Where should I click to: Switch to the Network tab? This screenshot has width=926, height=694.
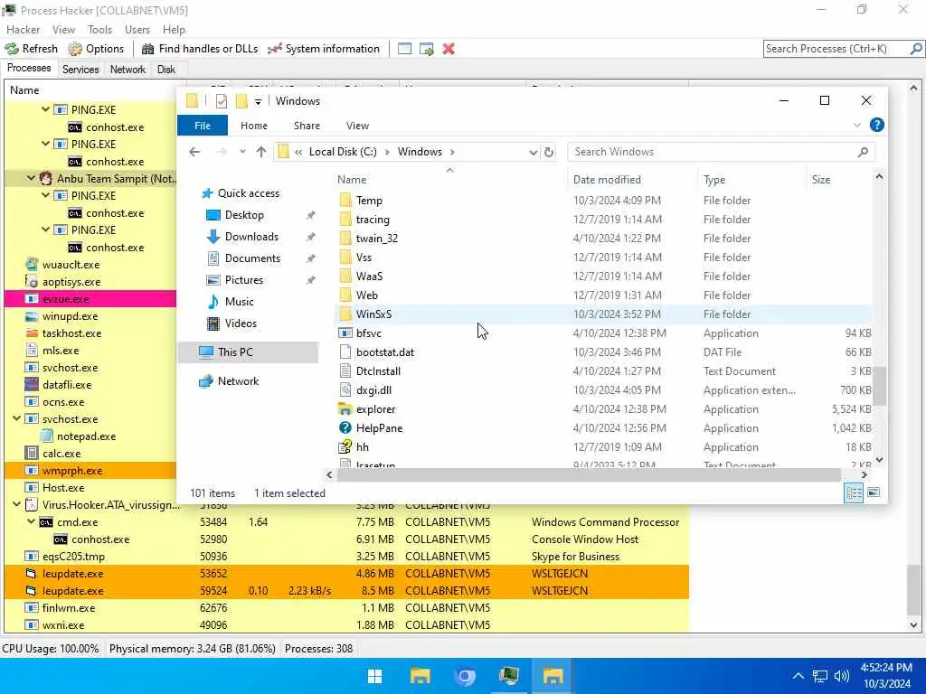128,70
